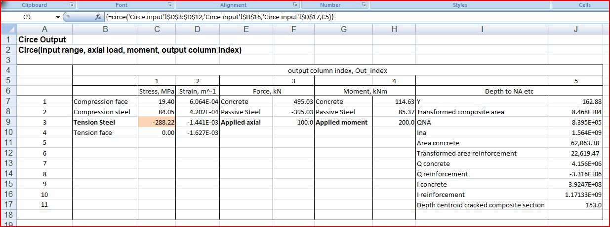The width and height of the screenshot is (610, 227).
Task: Open the Alignment dialog launcher
Action: coord(295,5)
